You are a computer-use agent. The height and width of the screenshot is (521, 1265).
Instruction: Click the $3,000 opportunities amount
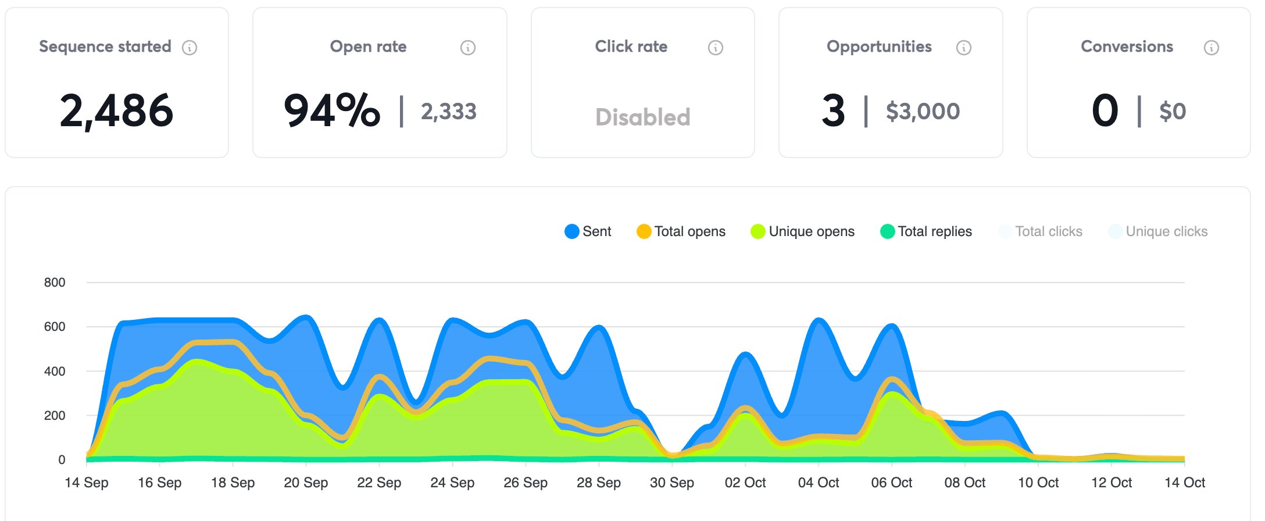click(923, 111)
